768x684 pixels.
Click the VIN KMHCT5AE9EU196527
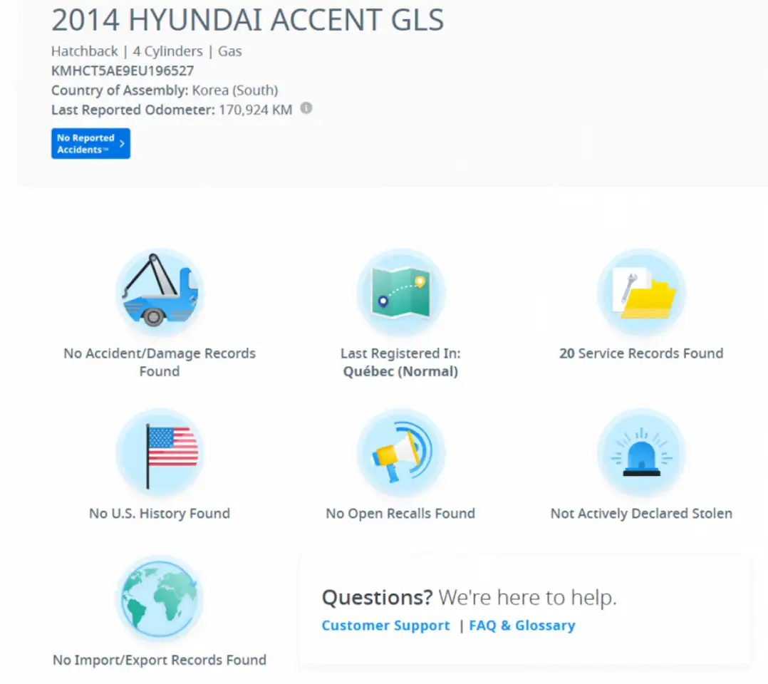[x=123, y=71]
